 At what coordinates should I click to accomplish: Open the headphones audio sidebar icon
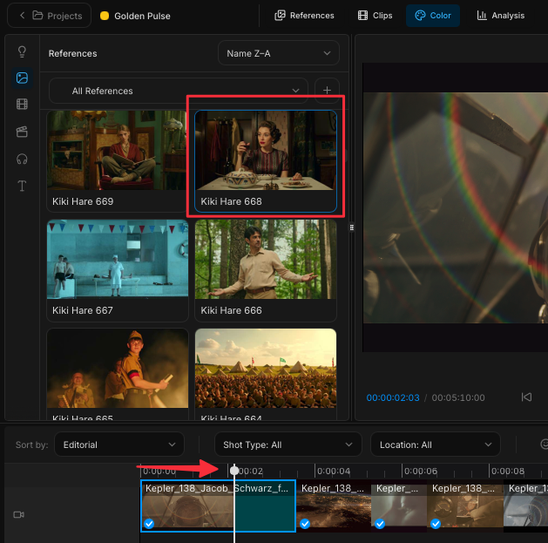pyautogui.click(x=22, y=160)
